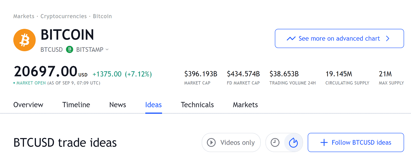Open the Cryptocurrencies breadcrumb link
Viewport: 411px width, 157px height.
[x=64, y=16]
